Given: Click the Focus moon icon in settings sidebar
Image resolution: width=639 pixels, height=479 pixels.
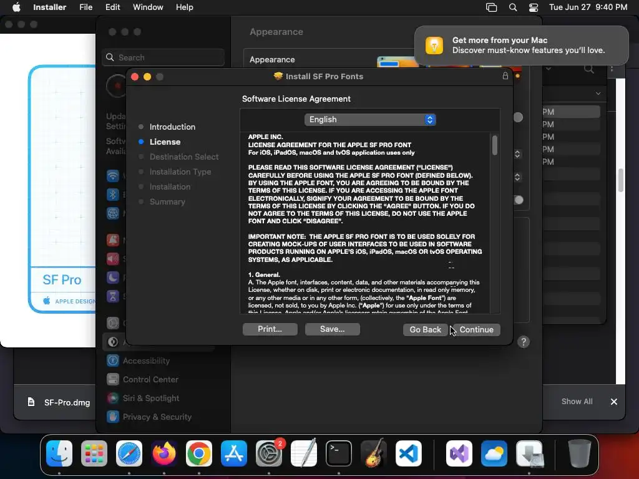Looking at the screenshot, I should (113, 278).
